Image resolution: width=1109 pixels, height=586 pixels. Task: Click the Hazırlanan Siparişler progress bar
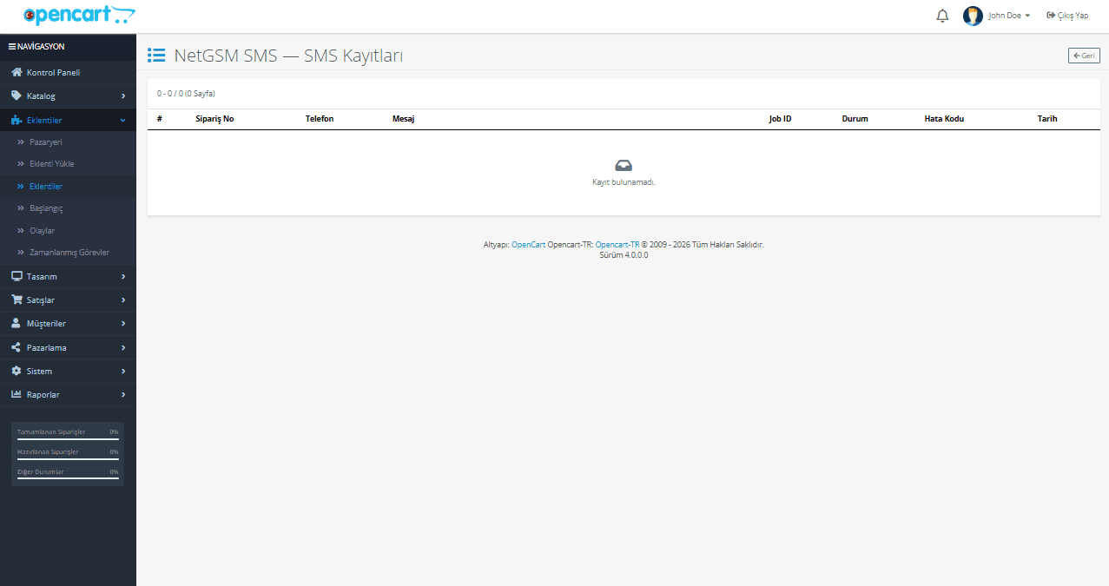pos(68,459)
